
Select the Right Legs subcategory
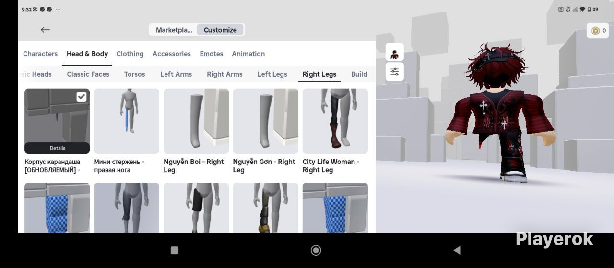tap(319, 74)
